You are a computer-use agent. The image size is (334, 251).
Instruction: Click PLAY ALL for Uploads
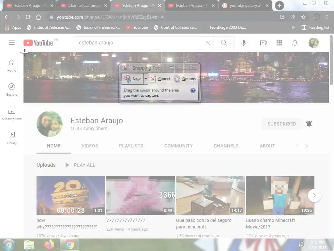(x=80, y=165)
